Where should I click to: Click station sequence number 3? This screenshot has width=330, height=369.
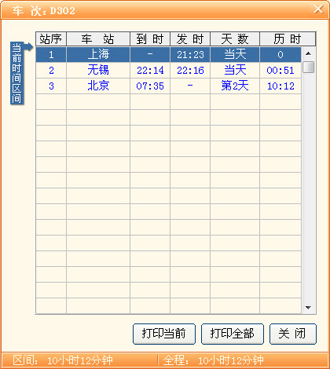(x=51, y=86)
